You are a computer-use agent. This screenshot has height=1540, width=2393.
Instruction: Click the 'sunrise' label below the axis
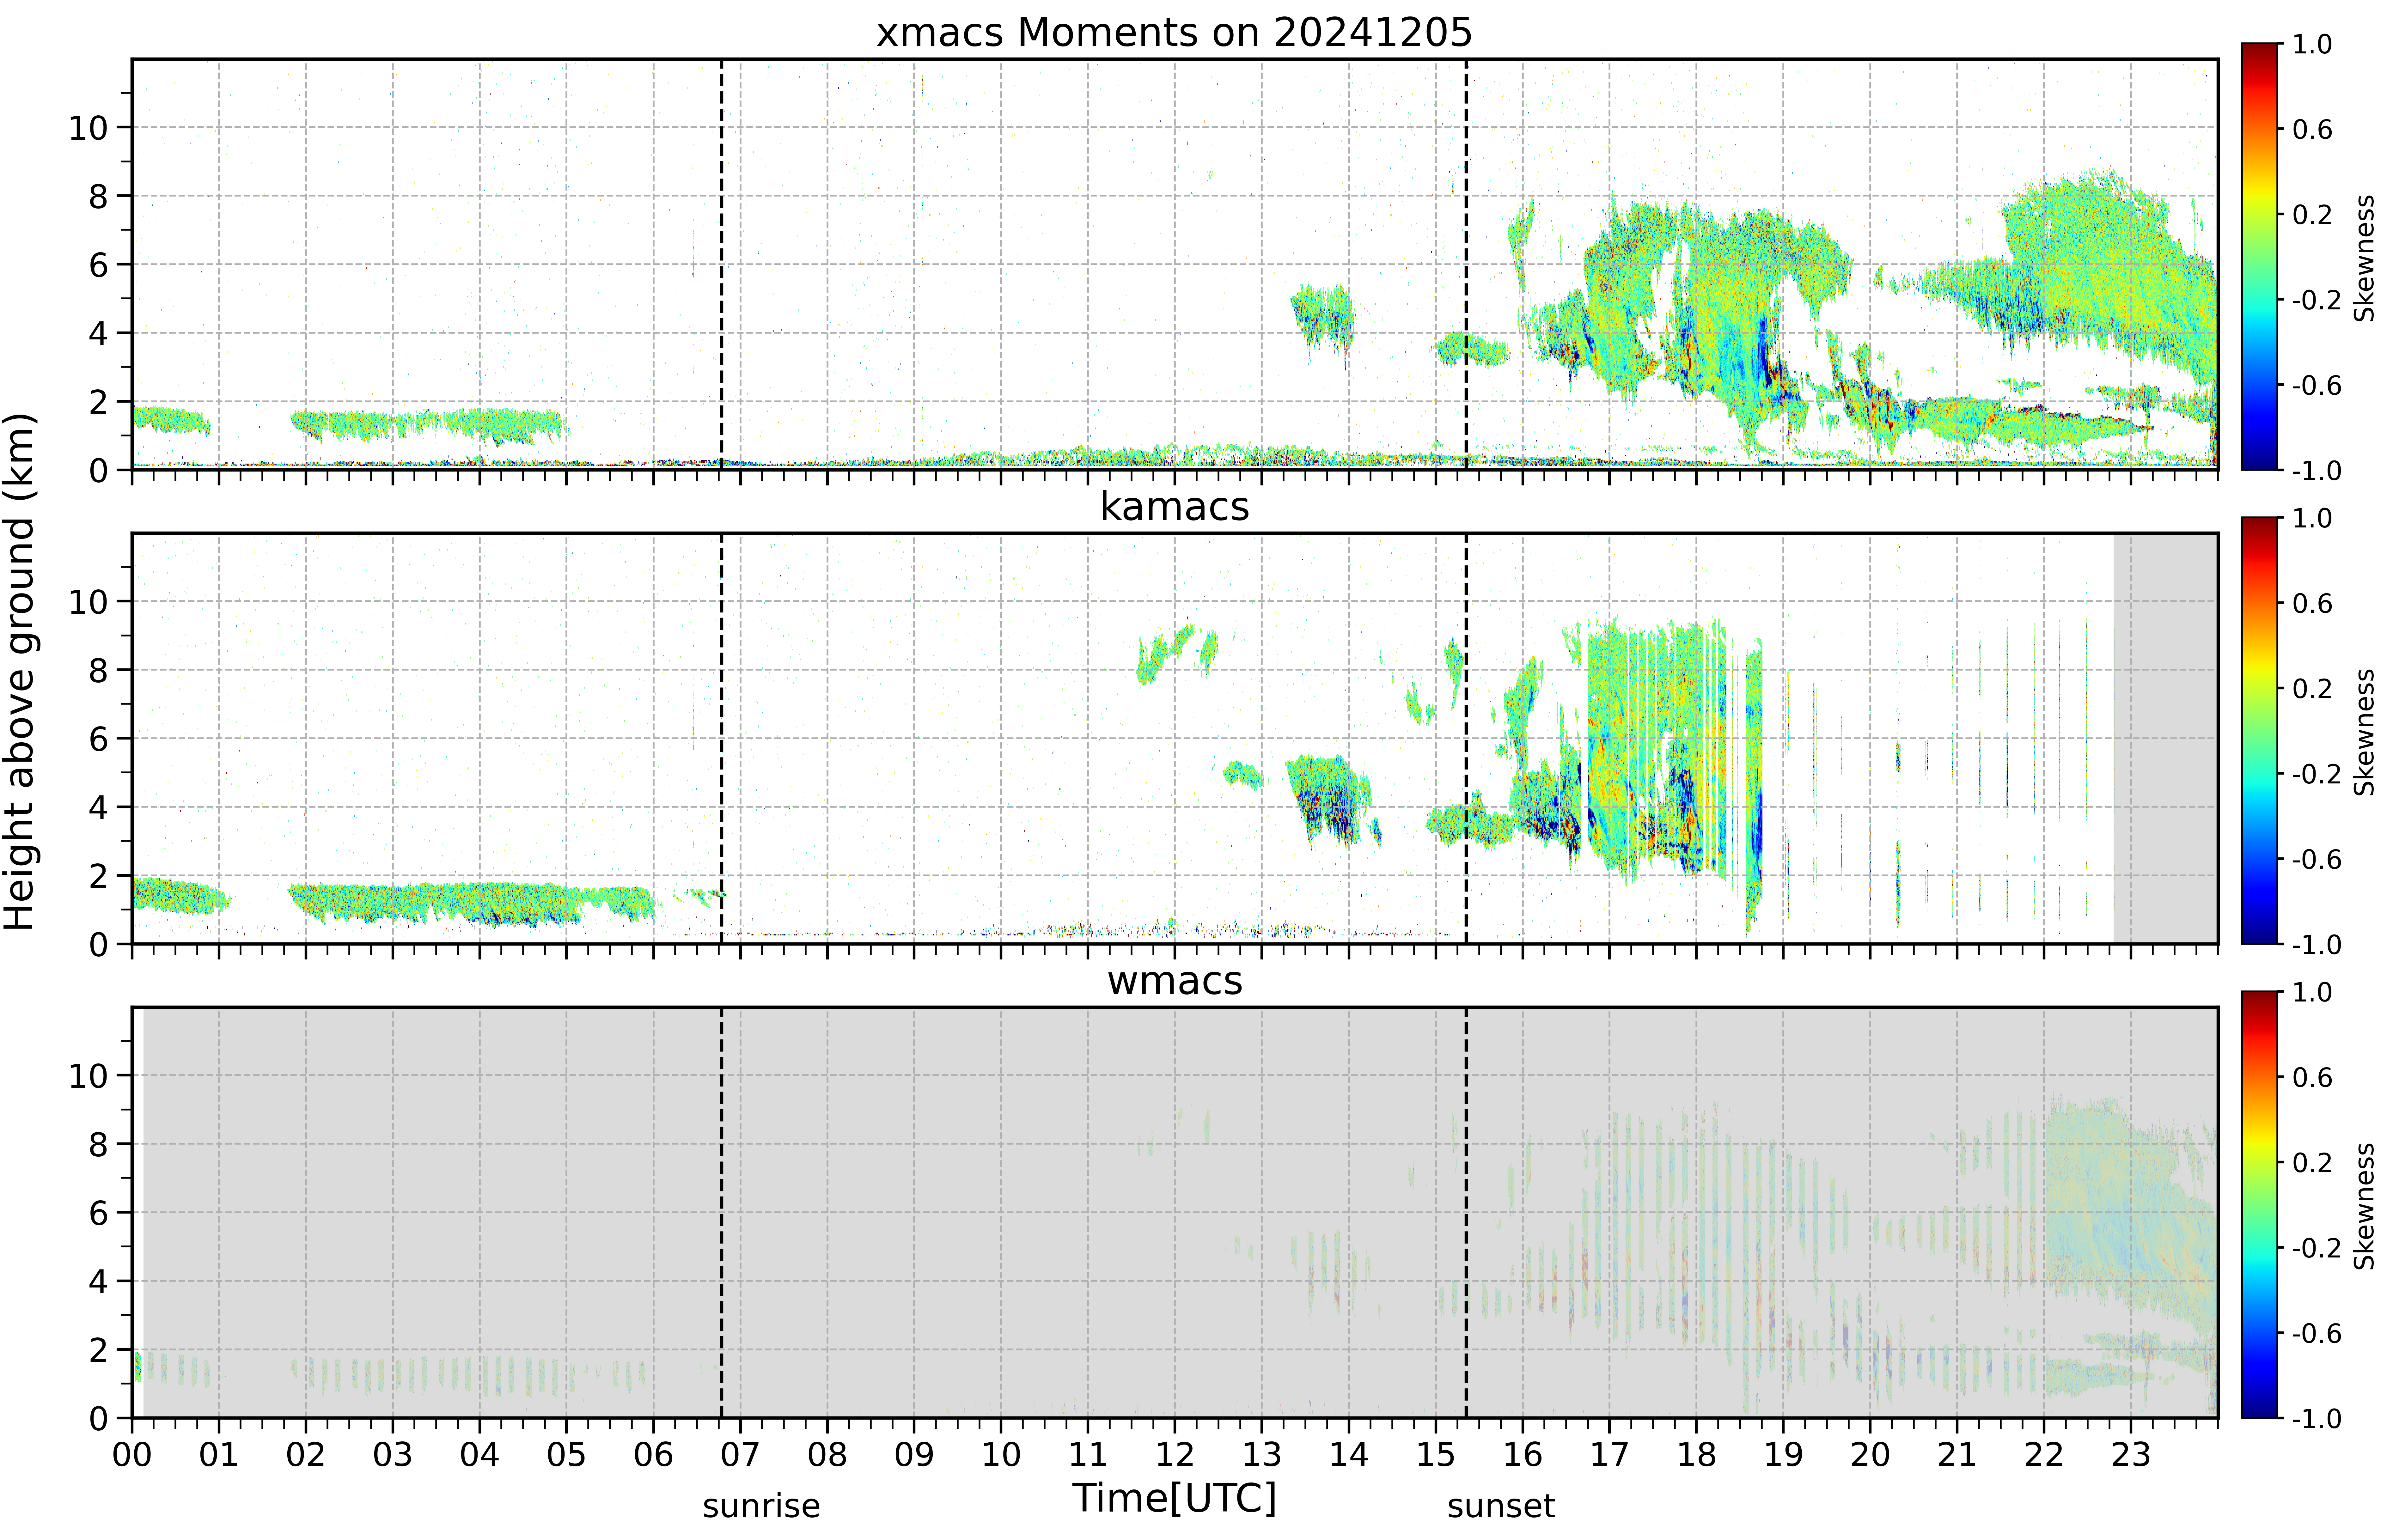(x=761, y=1506)
